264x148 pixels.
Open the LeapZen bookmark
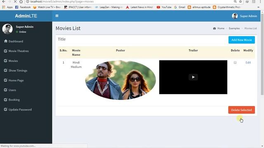[x=109, y=7]
